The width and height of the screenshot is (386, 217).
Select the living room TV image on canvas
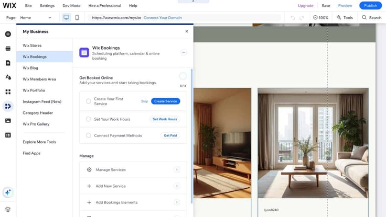click(222, 143)
